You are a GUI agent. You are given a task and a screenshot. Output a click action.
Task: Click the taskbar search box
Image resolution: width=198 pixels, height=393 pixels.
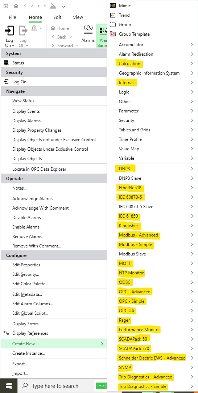pyautogui.click(x=55, y=386)
